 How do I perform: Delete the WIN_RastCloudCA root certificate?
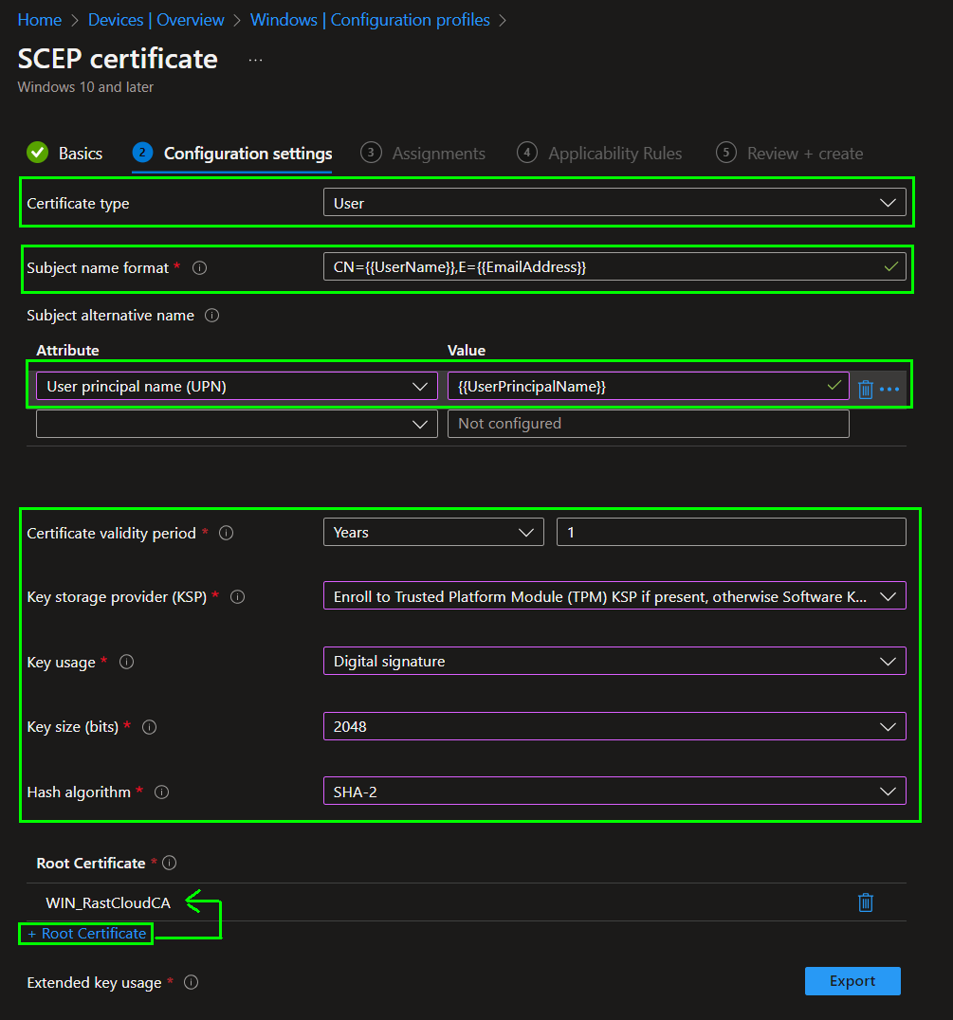[x=865, y=902]
